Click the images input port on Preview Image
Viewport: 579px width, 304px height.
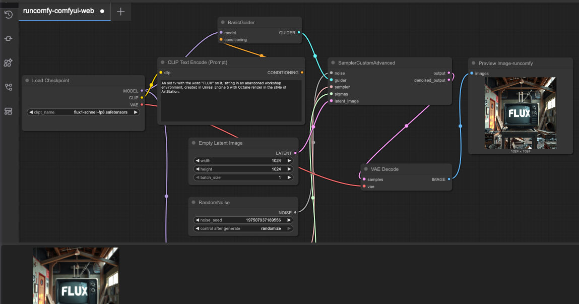pyautogui.click(x=472, y=74)
